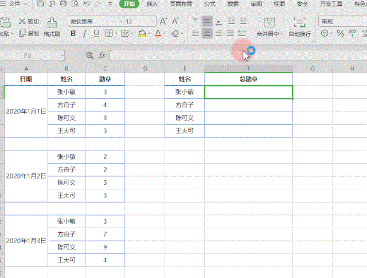Image resolution: width=367 pixels, height=278 pixels.
Task: Toggle Underline formatting
Action: [x=96, y=34]
